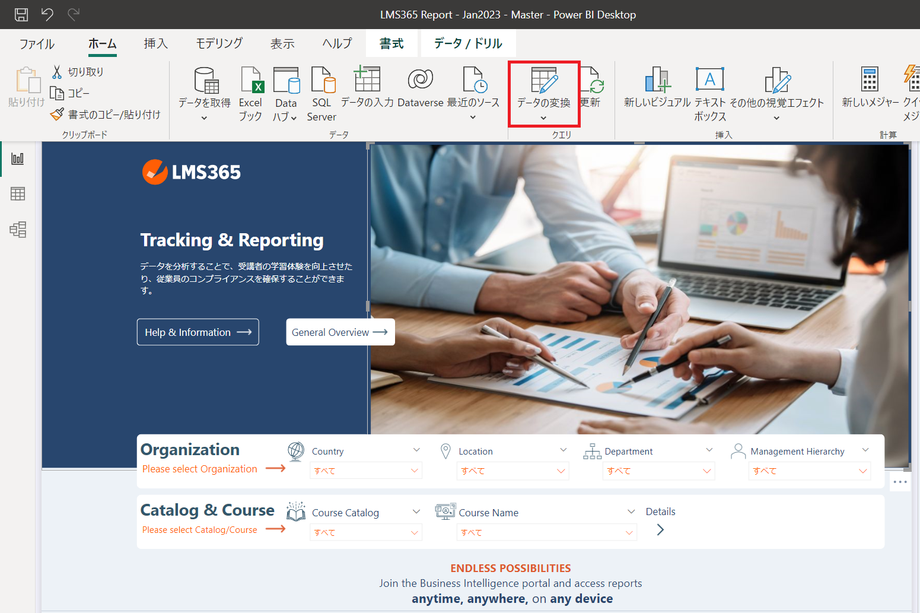Click the Details arrow chevron
Image resolution: width=920 pixels, height=613 pixels.
point(660,529)
